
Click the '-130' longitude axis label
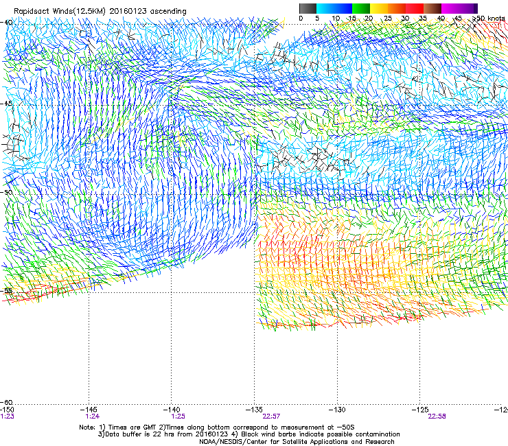(x=337, y=410)
